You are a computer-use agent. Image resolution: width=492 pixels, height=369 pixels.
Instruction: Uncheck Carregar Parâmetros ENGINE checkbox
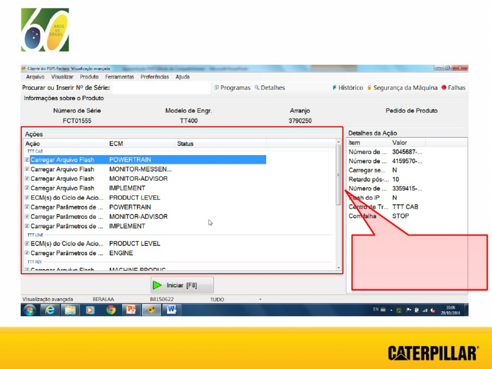tap(27, 253)
